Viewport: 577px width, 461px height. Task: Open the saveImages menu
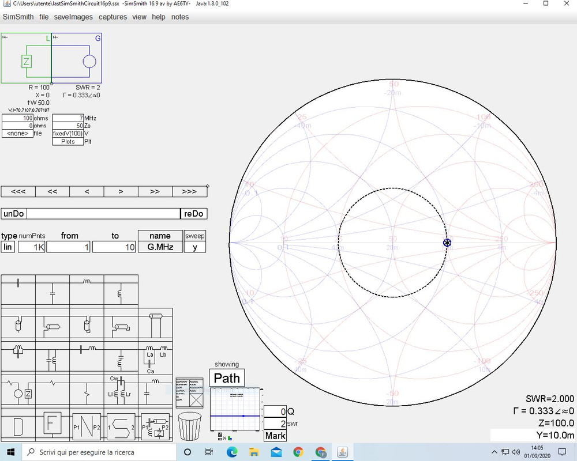73,17
